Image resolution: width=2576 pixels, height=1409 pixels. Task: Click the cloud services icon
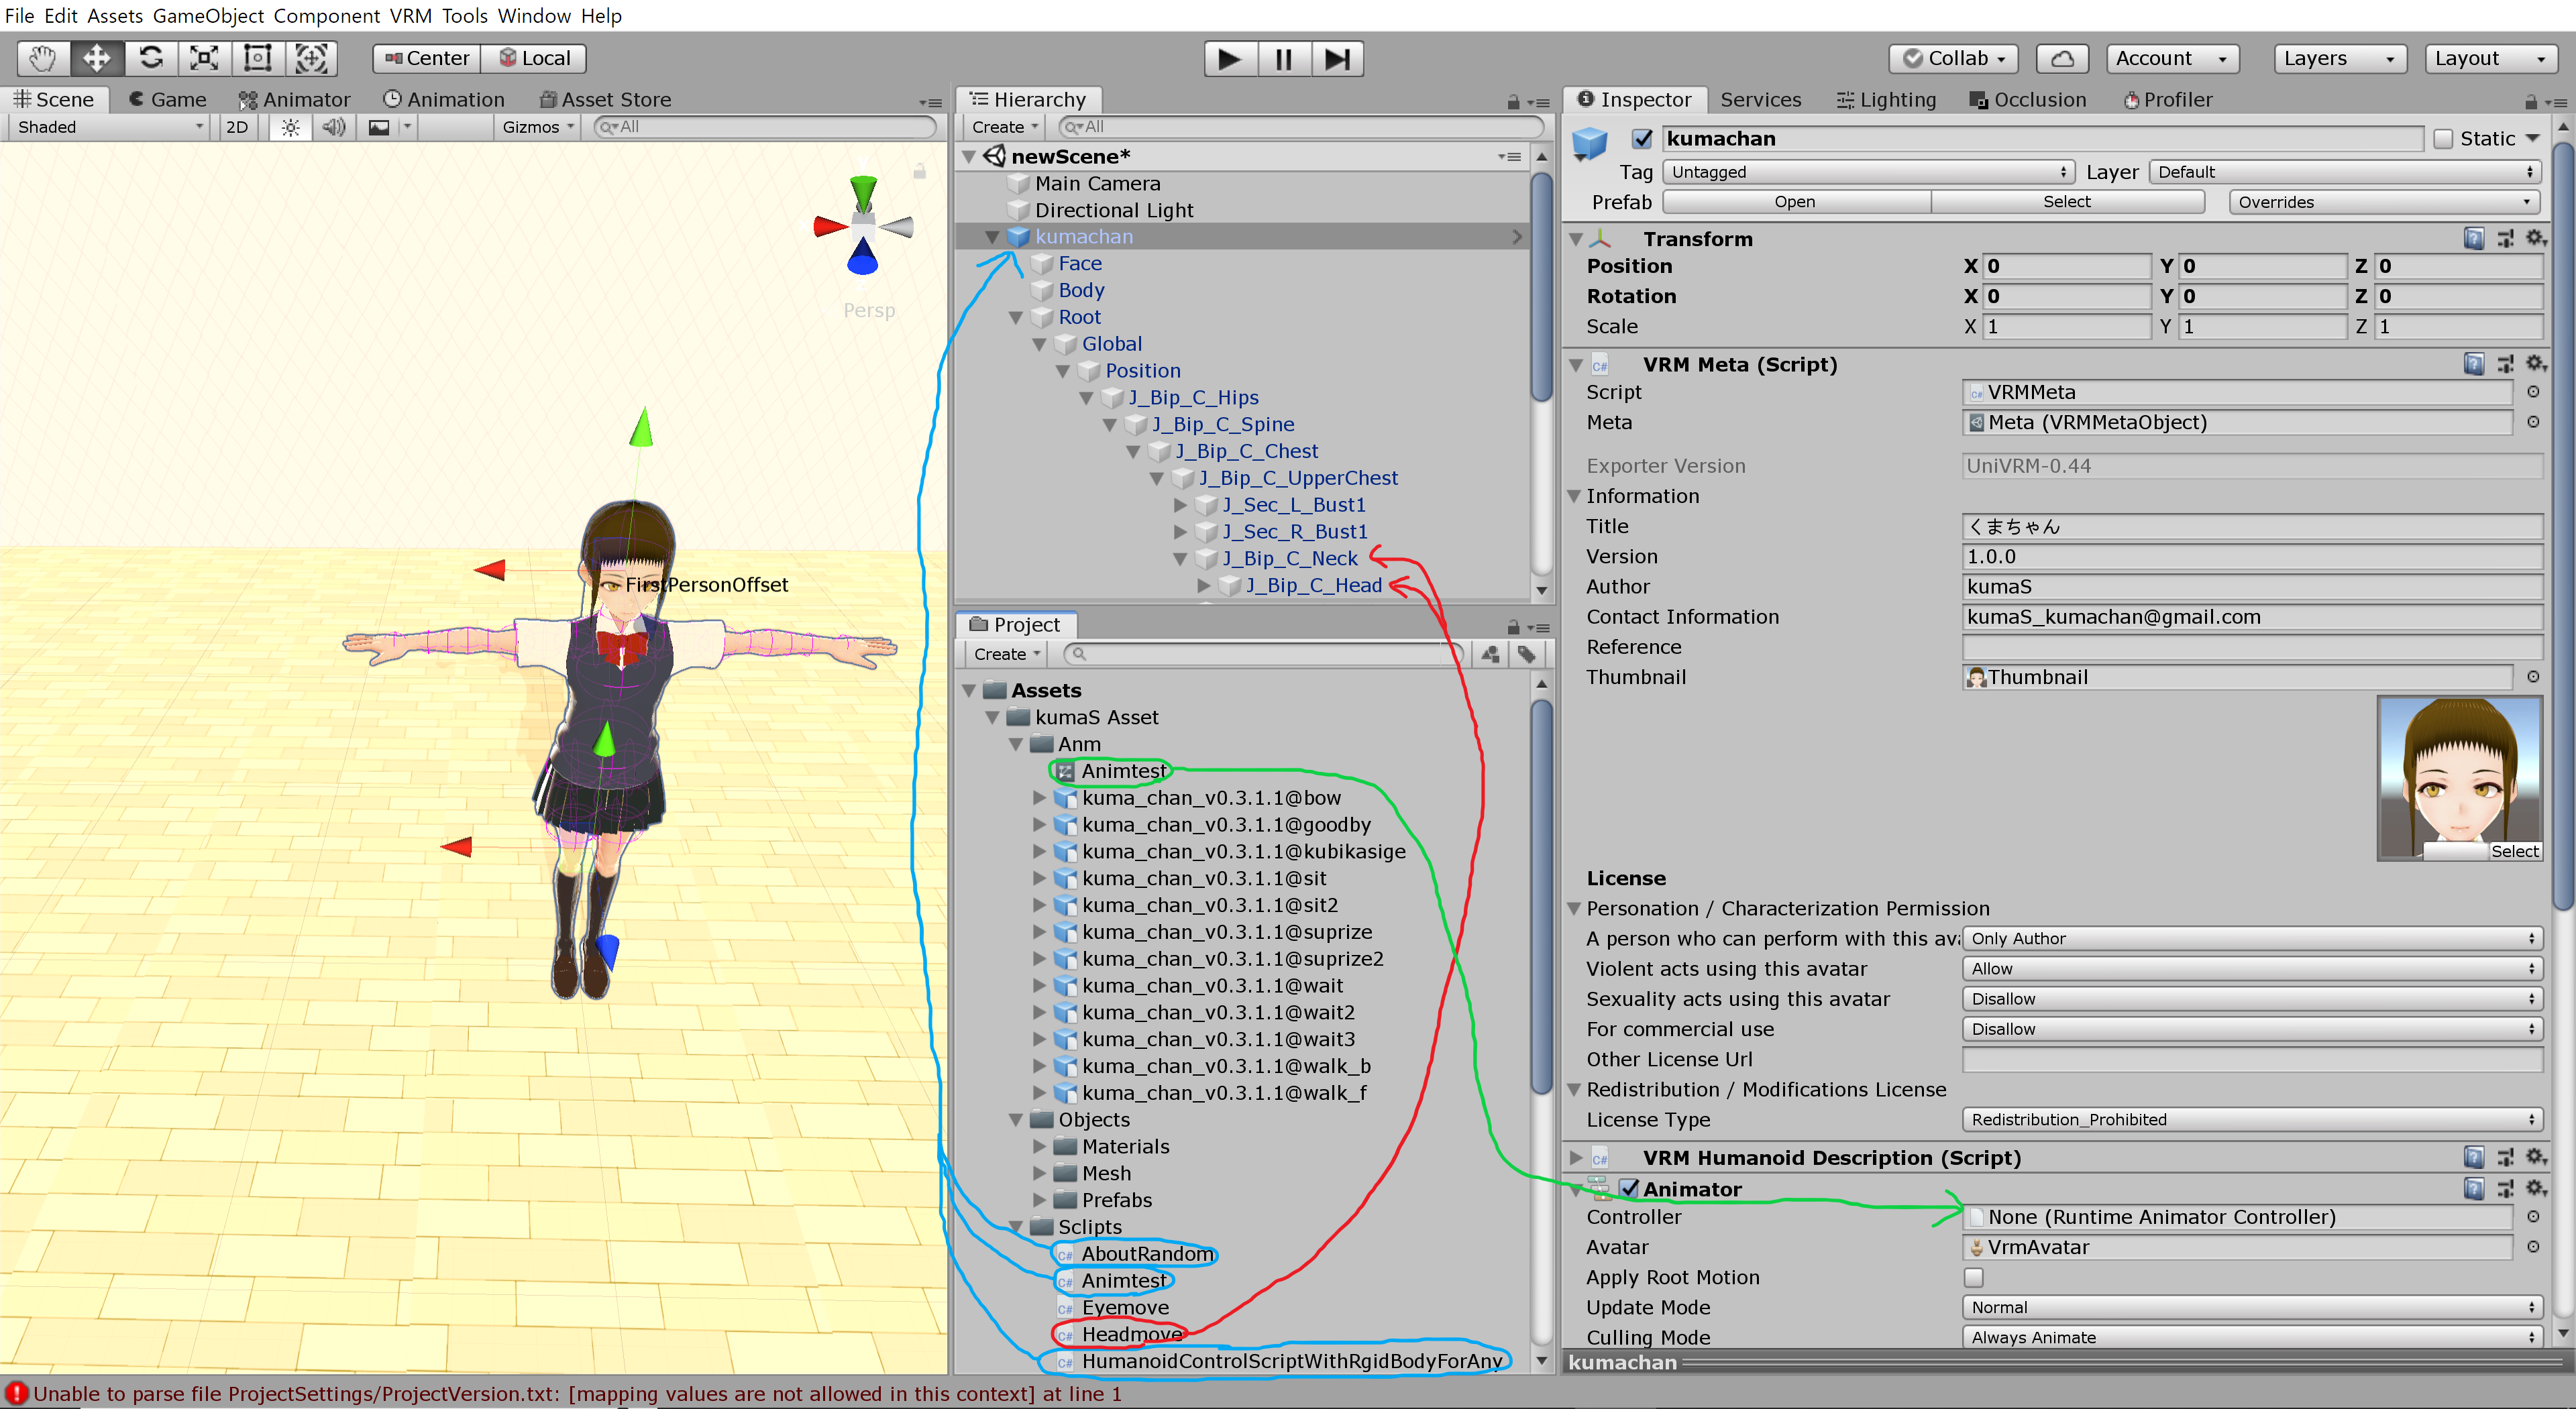click(2062, 59)
